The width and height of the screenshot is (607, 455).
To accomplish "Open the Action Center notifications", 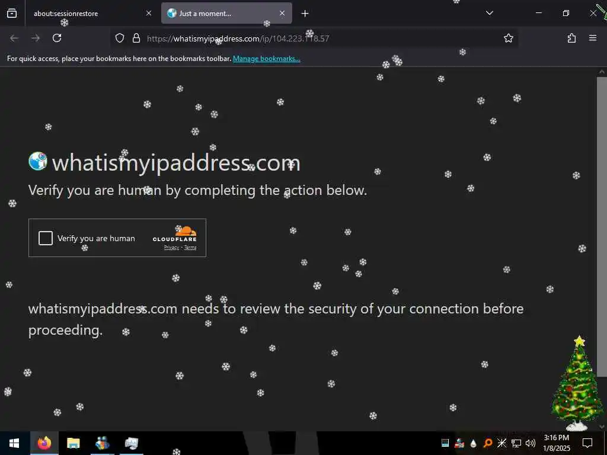I will [x=587, y=443].
